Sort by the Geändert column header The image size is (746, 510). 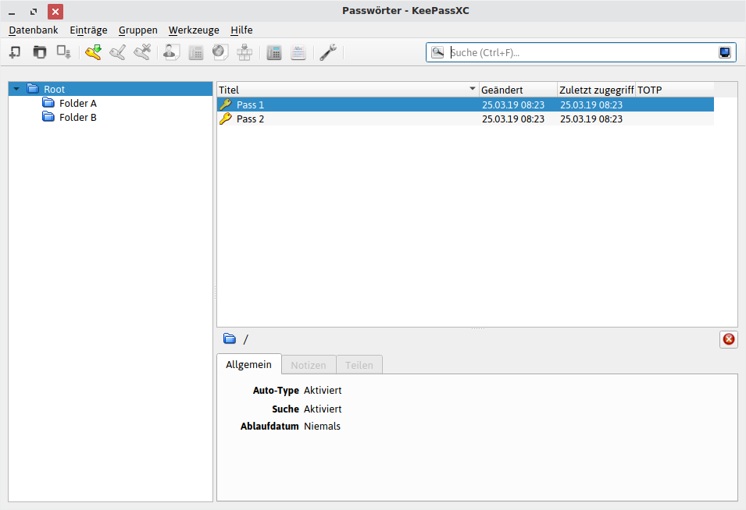tap(518, 90)
